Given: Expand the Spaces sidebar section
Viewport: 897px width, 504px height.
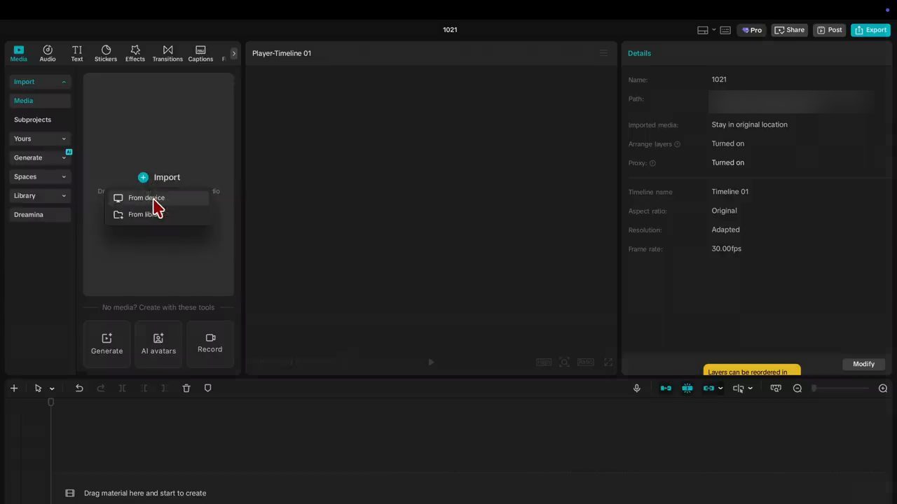Looking at the screenshot, I should click(x=40, y=176).
